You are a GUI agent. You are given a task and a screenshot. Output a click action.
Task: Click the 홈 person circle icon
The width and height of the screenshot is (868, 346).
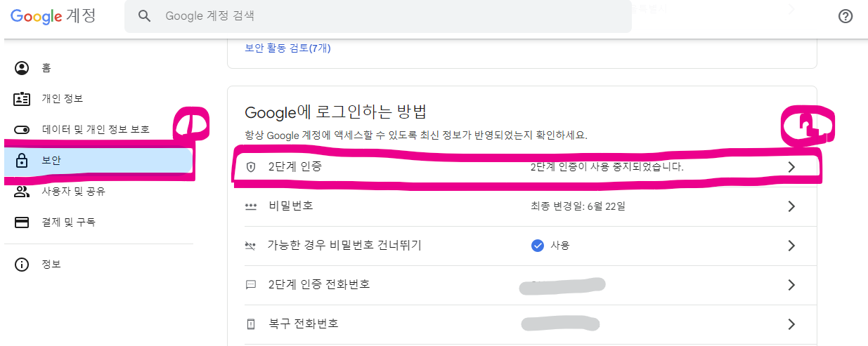click(x=22, y=68)
